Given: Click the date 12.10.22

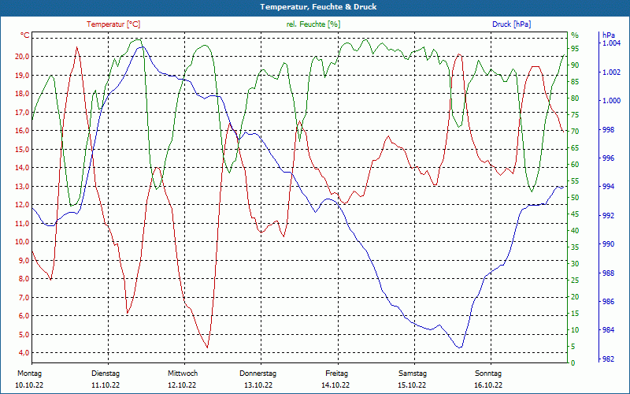Looking at the screenshot, I should [x=182, y=385].
